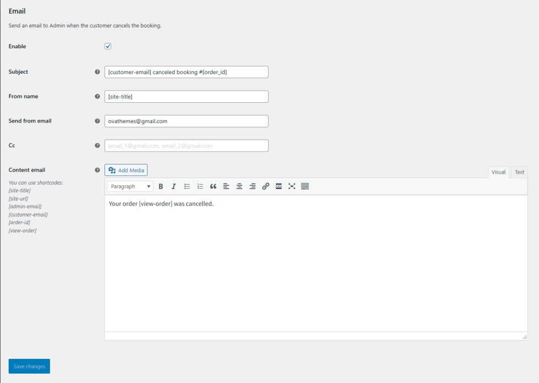Image resolution: width=539 pixels, height=383 pixels.
Task: Click into the email content editor body
Action: [x=316, y=263]
